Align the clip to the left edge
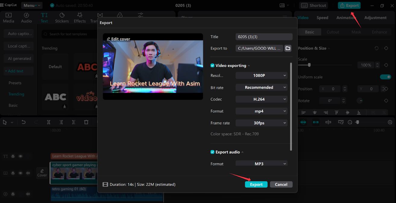396x203 pixels. pos(303,112)
